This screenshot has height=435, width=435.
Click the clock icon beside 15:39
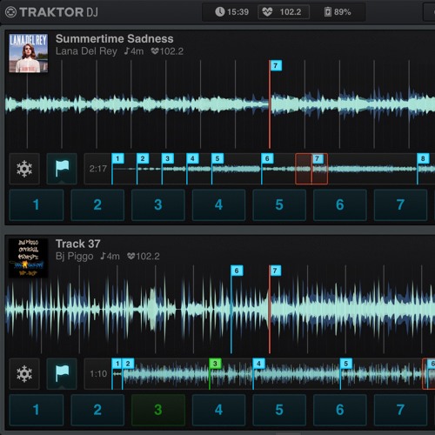pyautogui.click(x=220, y=12)
